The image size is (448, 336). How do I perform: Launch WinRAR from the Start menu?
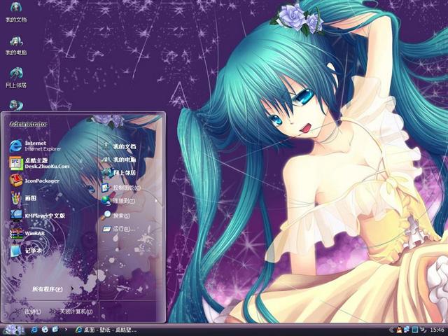(x=35, y=233)
